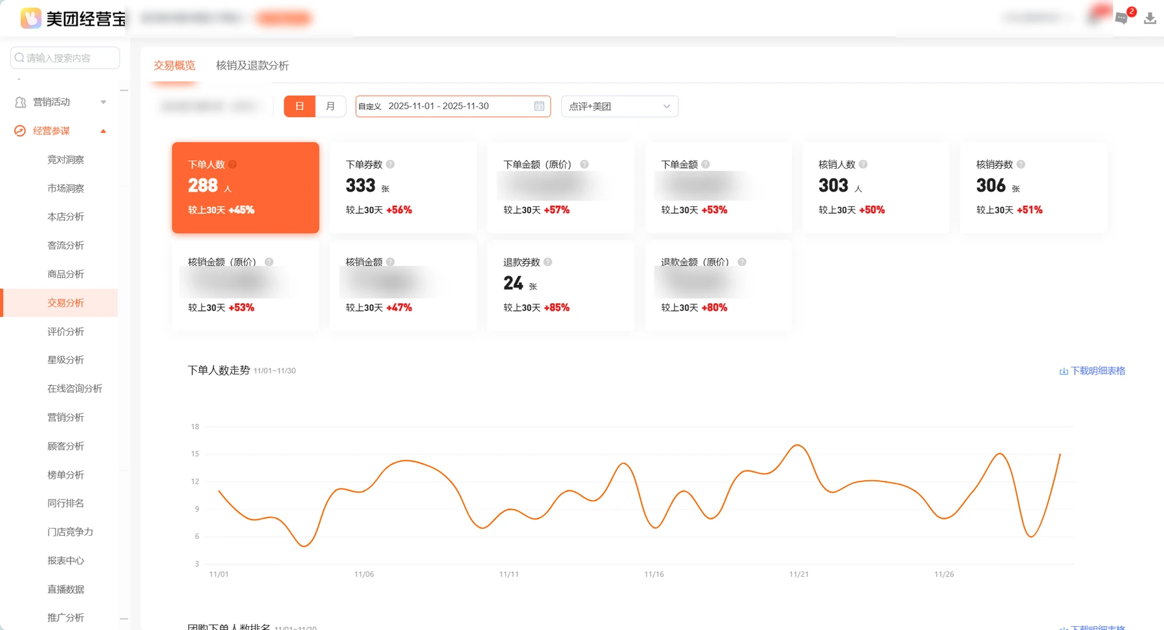This screenshot has height=630, width=1164.
Task: Open 顾客分析 in the sidebar
Action: [x=65, y=446]
